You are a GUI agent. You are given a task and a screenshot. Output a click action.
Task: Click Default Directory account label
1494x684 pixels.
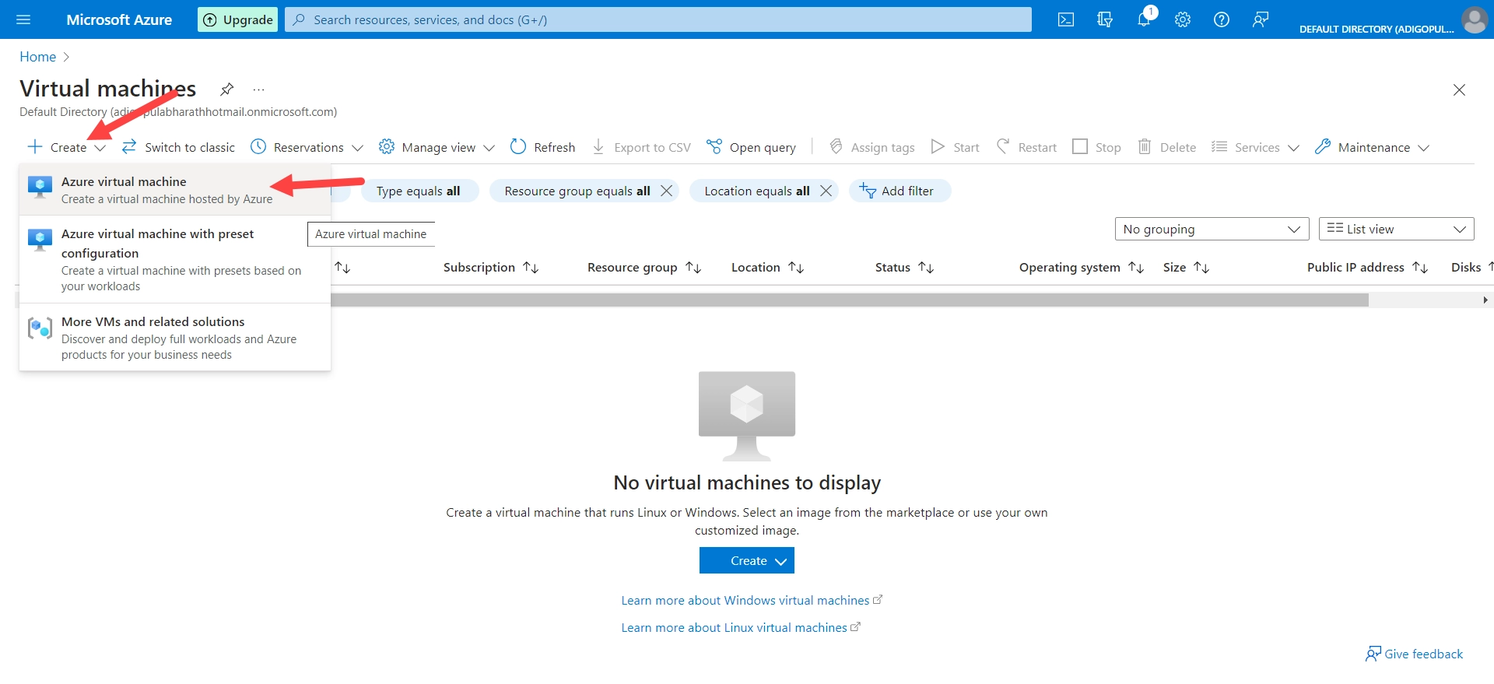pyautogui.click(x=1377, y=29)
